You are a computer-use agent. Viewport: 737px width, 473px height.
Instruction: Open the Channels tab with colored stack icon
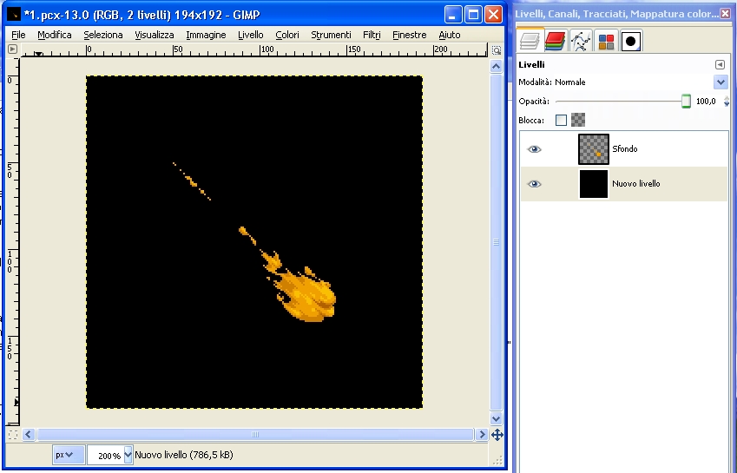555,41
